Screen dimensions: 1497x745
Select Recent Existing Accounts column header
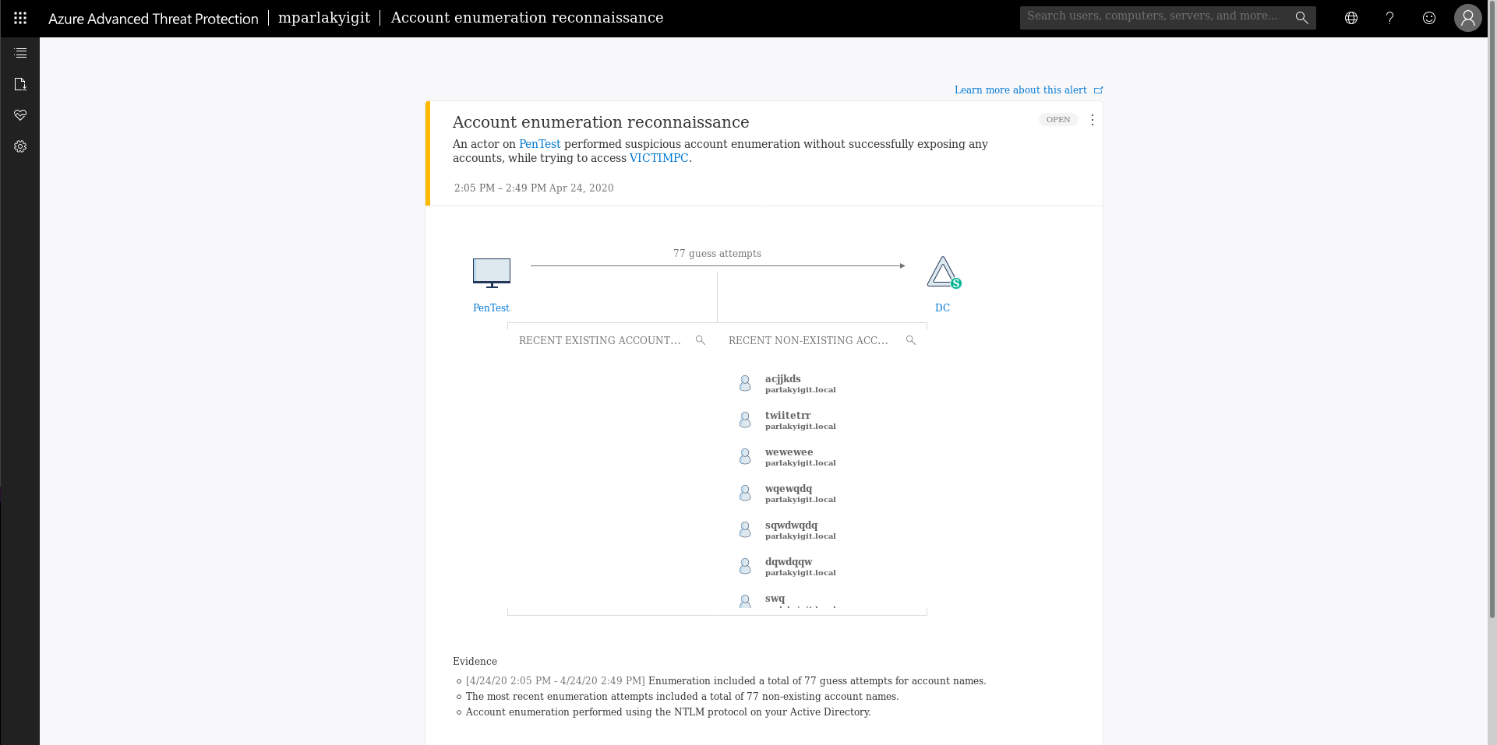[x=600, y=340]
